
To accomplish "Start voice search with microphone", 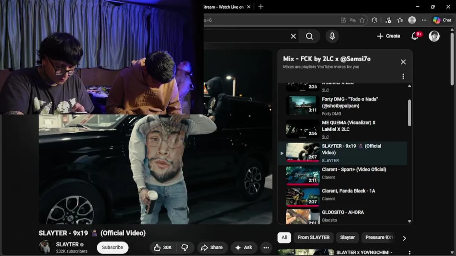I will pos(332,36).
